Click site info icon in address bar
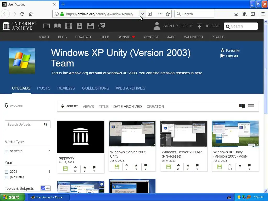268x201 pixels. [57, 14]
